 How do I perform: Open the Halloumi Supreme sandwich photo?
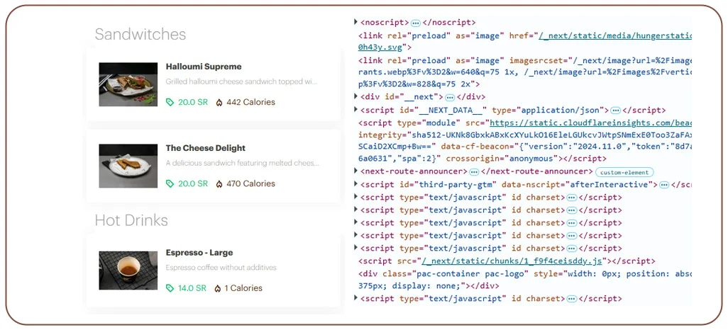pyautogui.click(x=128, y=85)
